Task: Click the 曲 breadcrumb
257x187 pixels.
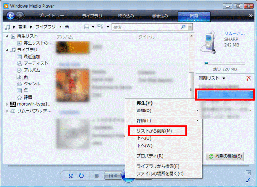Action: pyautogui.click(x=67, y=27)
